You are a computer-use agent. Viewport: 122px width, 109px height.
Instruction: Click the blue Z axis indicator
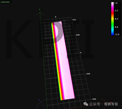[x=39, y=100]
